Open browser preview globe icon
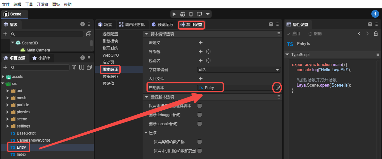This screenshot has width=382, height=159. coord(183,14)
